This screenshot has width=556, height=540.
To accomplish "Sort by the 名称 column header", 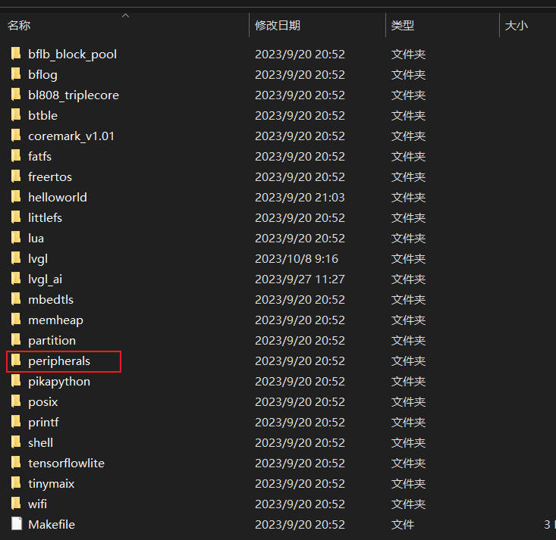I will pyautogui.click(x=19, y=25).
